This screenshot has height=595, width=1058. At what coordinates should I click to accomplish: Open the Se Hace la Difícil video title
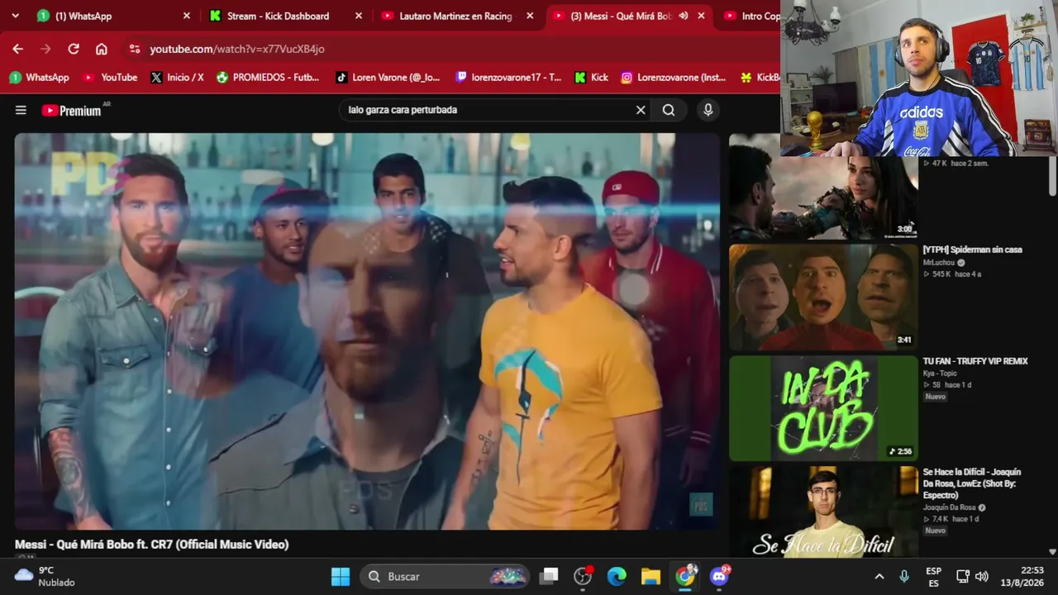click(x=972, y=483)
